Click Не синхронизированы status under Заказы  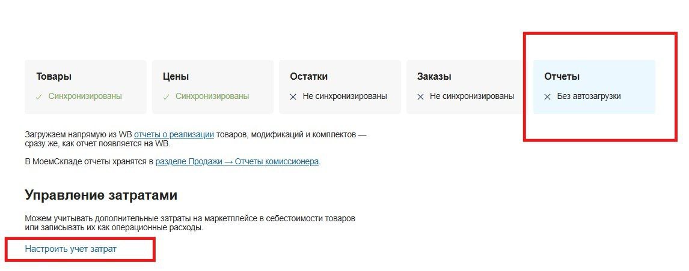pos(472,96)
